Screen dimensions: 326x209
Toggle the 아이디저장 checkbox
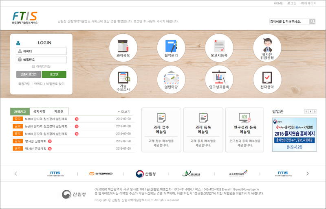click(33, 66)
